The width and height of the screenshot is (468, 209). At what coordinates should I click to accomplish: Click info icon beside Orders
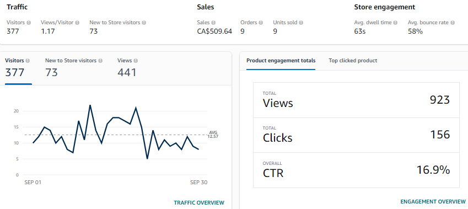(261, 23)
